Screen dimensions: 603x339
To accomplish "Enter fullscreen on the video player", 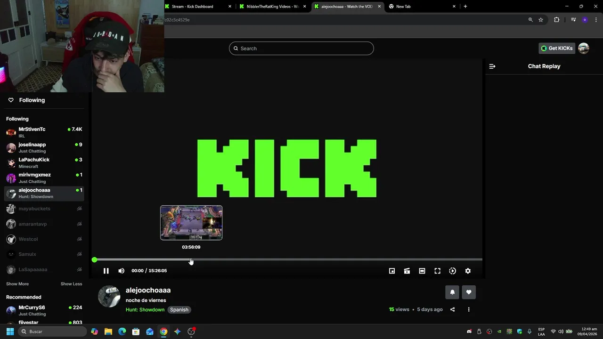I will tap(437, 271).
